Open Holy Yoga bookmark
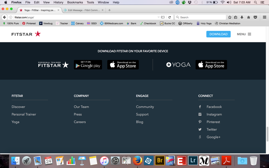 204,23
